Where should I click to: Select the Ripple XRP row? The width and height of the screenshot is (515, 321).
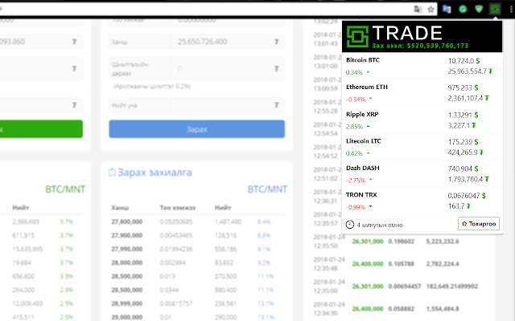[422, 120]
